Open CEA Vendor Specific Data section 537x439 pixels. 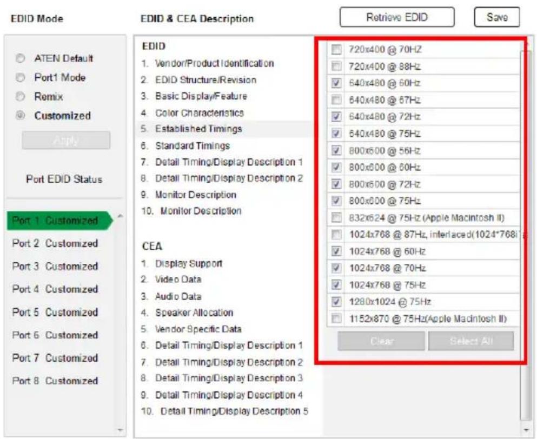tap(191, 329)
